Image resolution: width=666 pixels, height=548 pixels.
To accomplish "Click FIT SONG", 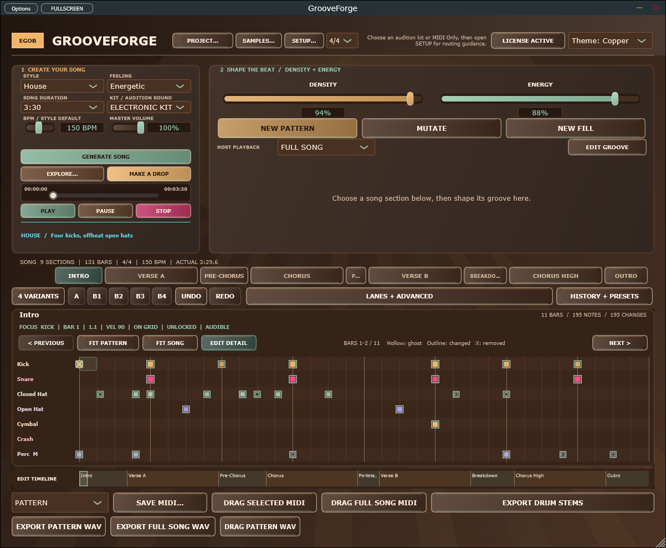I will pyautogui.click(x=170, y=343).
